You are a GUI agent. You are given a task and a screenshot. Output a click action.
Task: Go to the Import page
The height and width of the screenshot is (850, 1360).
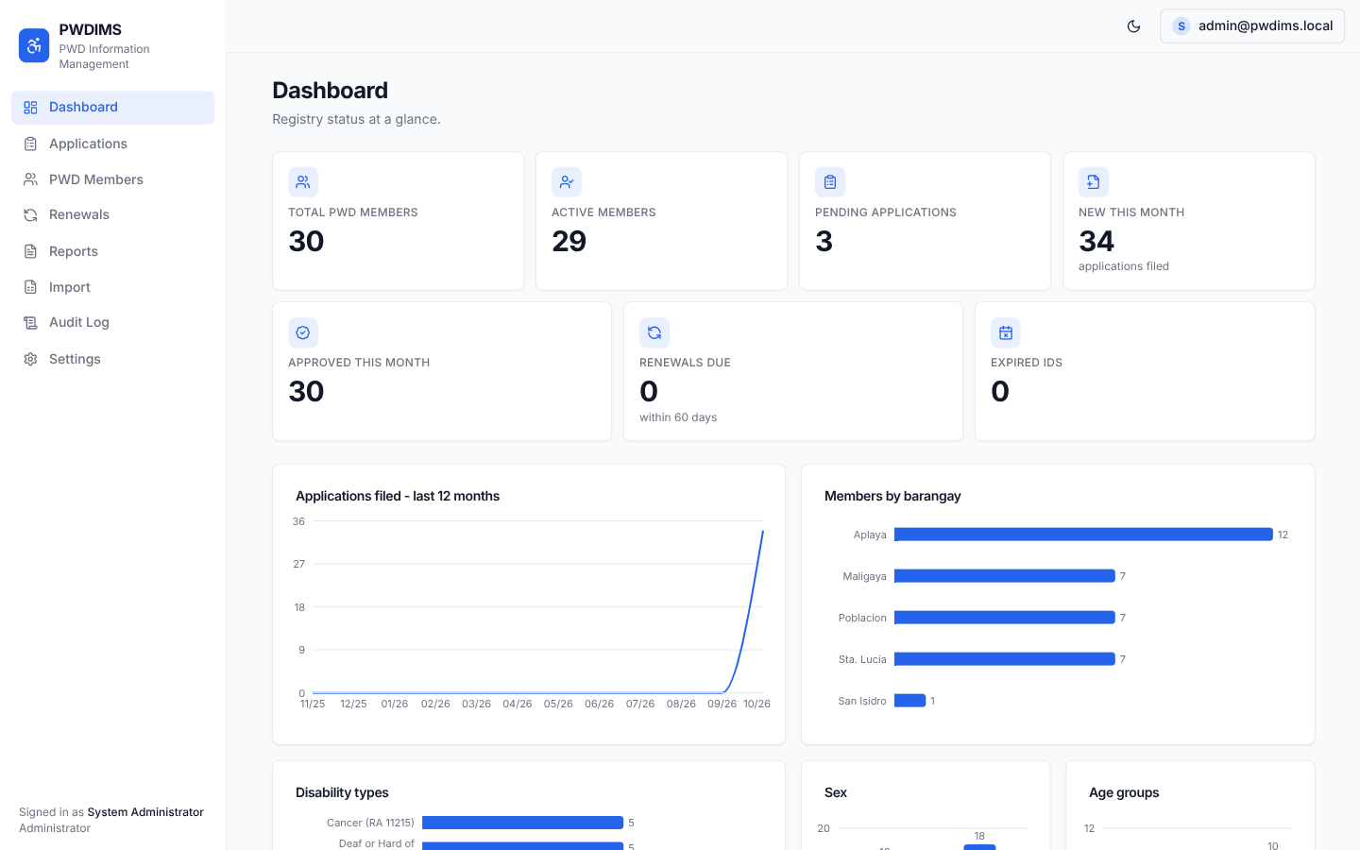click(112, 287)
